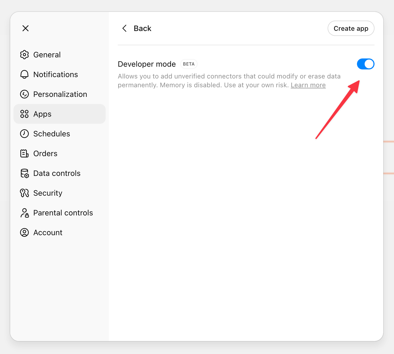394x354 pixels.
Task: Open the Account settings label
Action: (48, 232)
